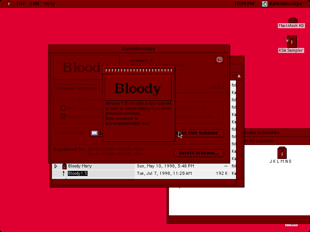Screen dimensions: 310x232
Task: Toggle the WindowShade checkbox
Action: click(x=63, y=117)
